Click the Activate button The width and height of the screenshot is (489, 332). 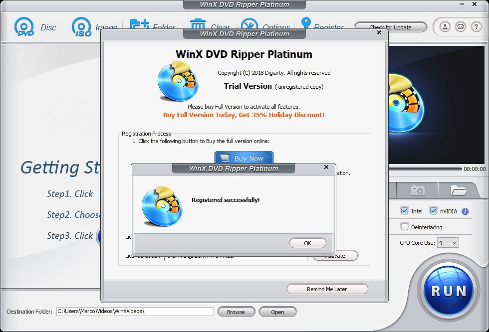tap(335, 257)
